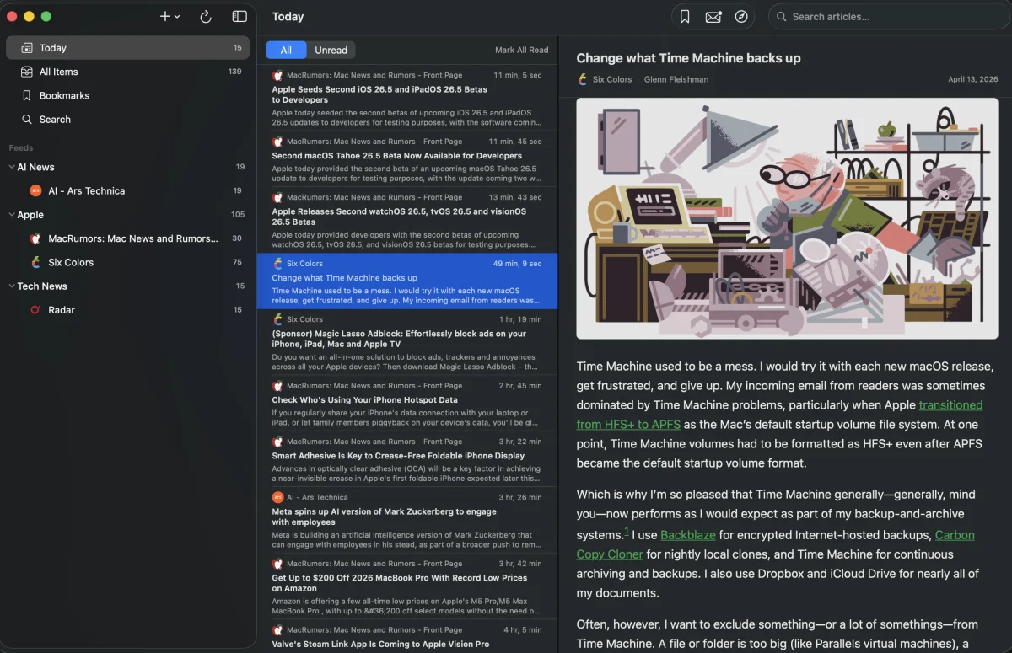Image resolution: width=1012 pixels, height=653 pixels.
Task: Collapse the AI News feed group
Action: (x=10, y=167)
